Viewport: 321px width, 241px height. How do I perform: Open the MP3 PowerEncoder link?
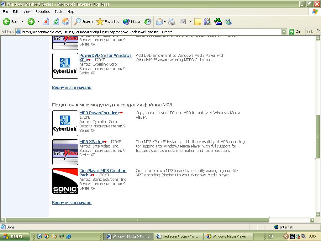coord(98,113)
